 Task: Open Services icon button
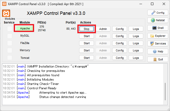point(158,43)
